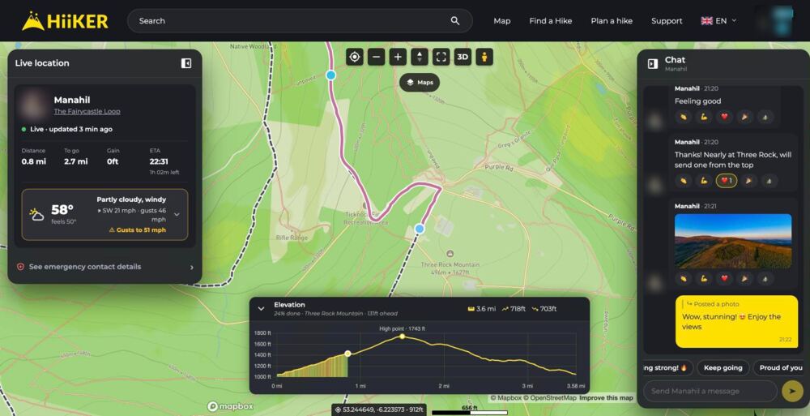
Task: React with mountain emoji to 'Nearly at Three Rock'
Action: pyautogui.click(x=769, y=181)
